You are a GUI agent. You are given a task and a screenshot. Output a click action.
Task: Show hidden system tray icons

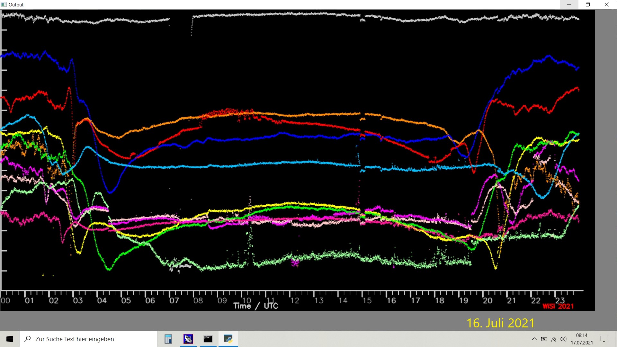pos(534,339)
